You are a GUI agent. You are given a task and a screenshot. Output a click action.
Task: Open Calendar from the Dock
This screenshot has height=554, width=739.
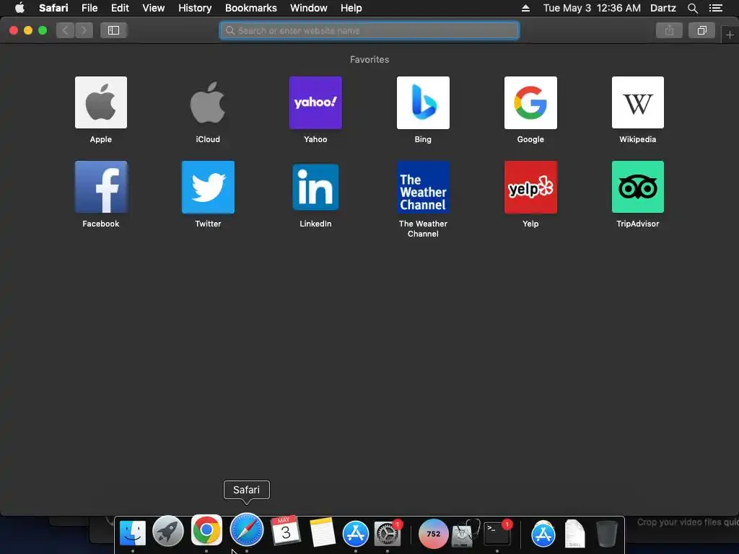(x=285, y=531)
